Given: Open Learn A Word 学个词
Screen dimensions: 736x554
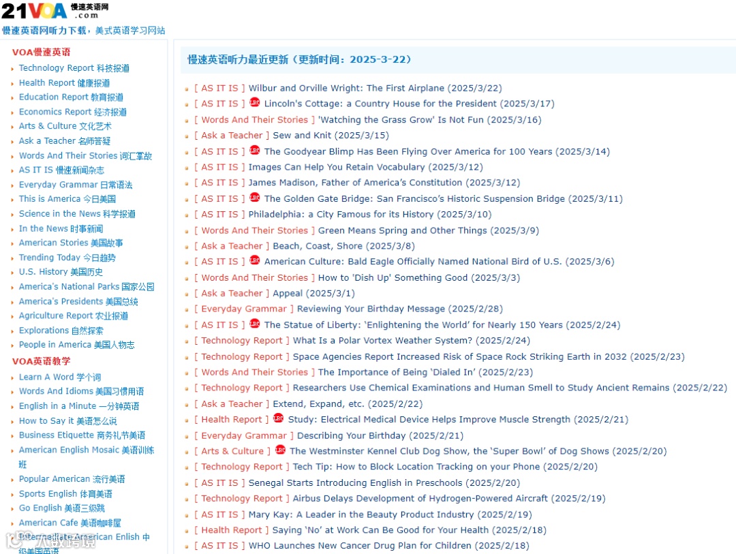Looking at the screenshot, I should pyautogui.click(x=59, y=377).
